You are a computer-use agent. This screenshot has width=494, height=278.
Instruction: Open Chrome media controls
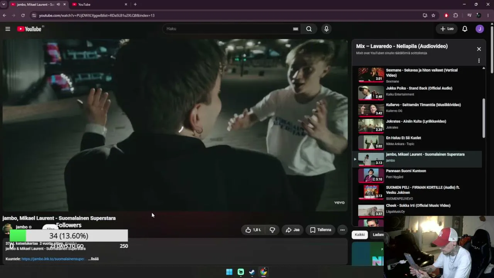click(469, 15)
